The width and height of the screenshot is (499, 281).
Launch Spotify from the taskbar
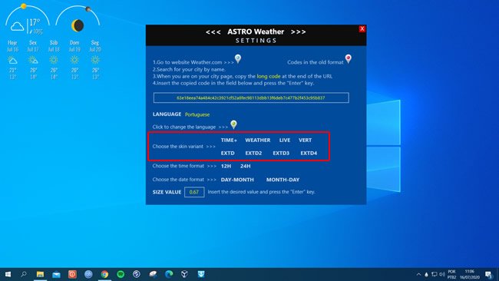[x=121, y=274]
